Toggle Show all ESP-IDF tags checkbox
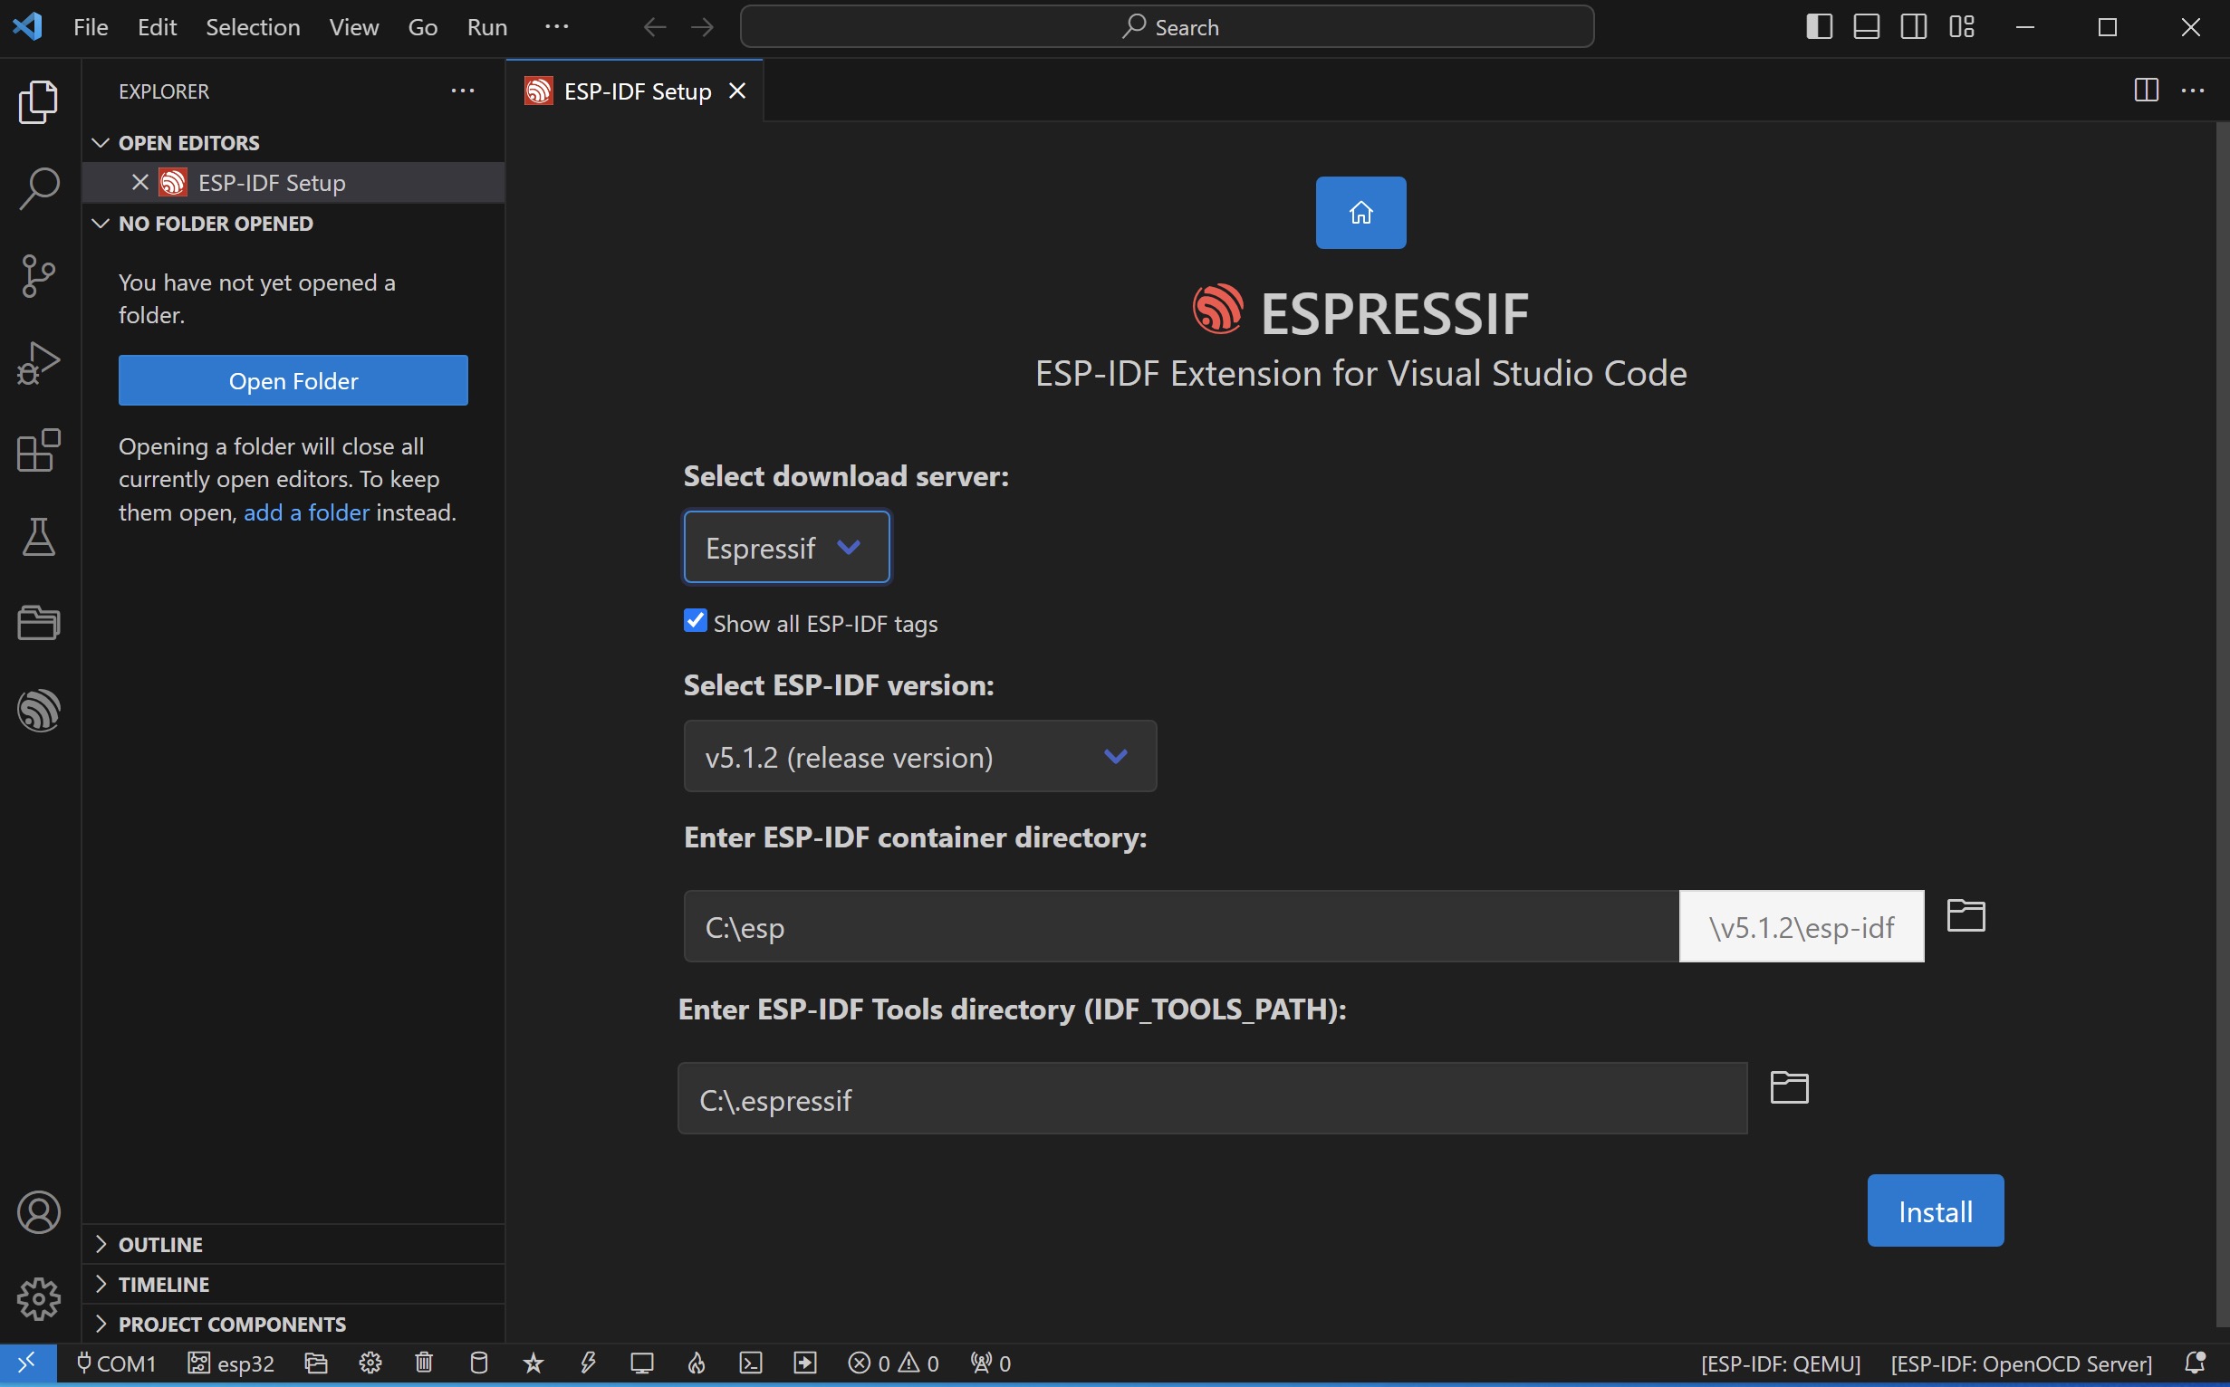This screenshot has width=2230, height=1387. (x=696, y=621)
